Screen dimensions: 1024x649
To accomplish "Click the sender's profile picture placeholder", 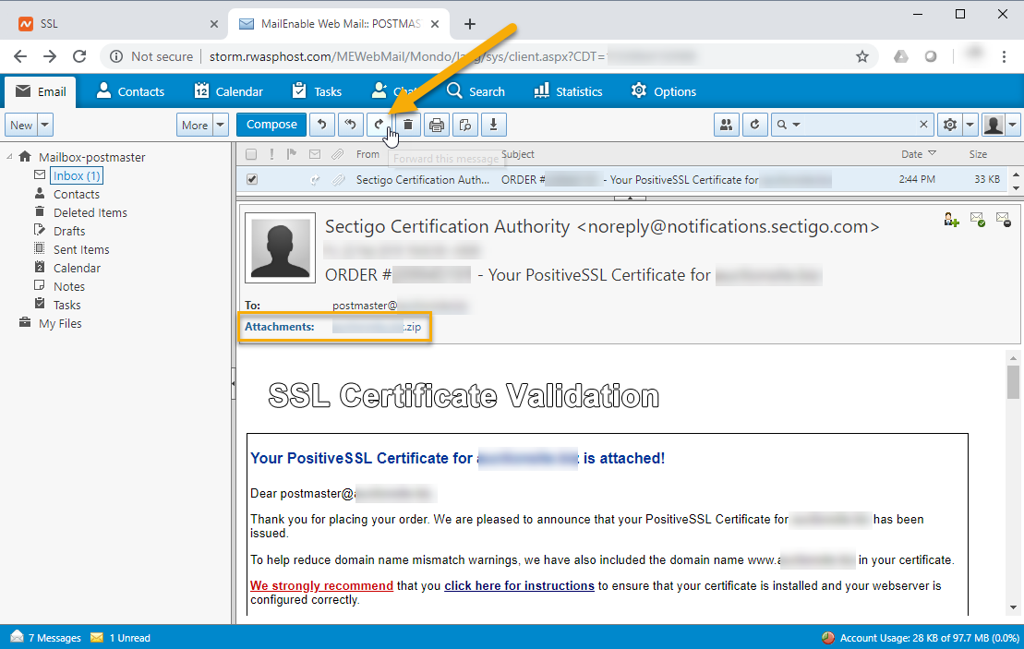I will tap(280, 247).
